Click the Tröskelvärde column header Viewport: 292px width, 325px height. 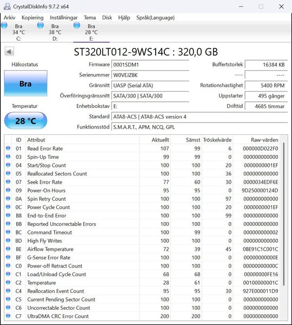[217, 140]
